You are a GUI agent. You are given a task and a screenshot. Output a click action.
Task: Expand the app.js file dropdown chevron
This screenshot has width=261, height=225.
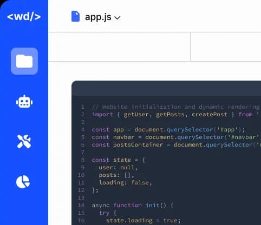(118, 18)
